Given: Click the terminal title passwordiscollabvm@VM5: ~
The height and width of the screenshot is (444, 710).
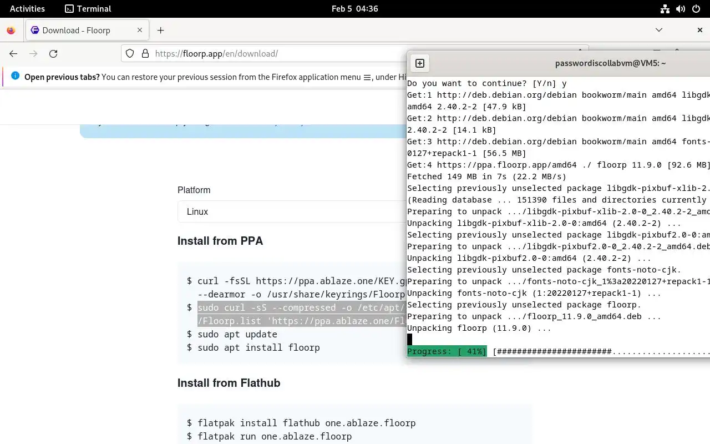Looking at the screenshot, I should coord(610,63).
